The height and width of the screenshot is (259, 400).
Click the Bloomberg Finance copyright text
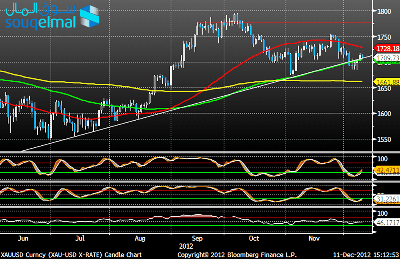[x=237, y=255]
